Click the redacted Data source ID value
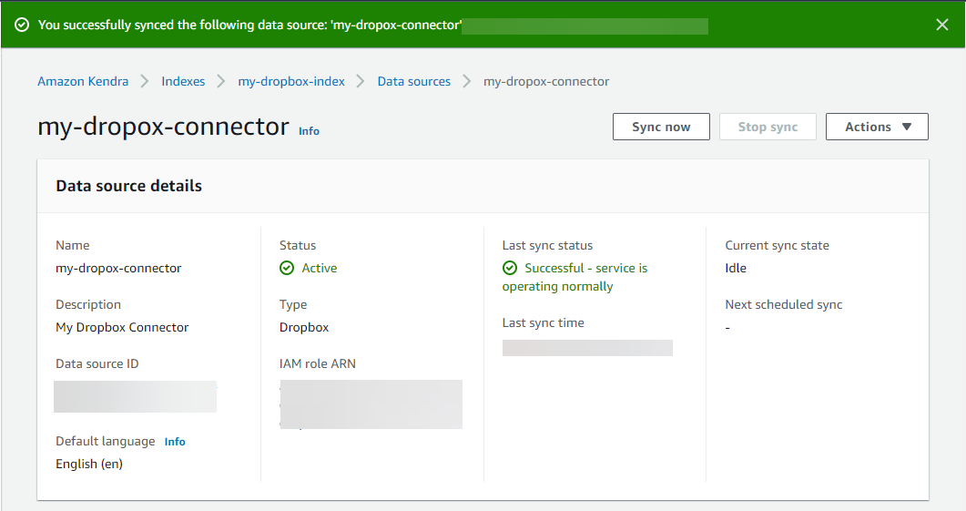Viewport: 966px width, 511px height. point(135,396)
